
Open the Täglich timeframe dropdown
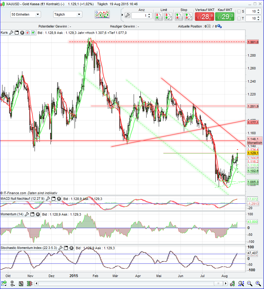pos(68,14)
